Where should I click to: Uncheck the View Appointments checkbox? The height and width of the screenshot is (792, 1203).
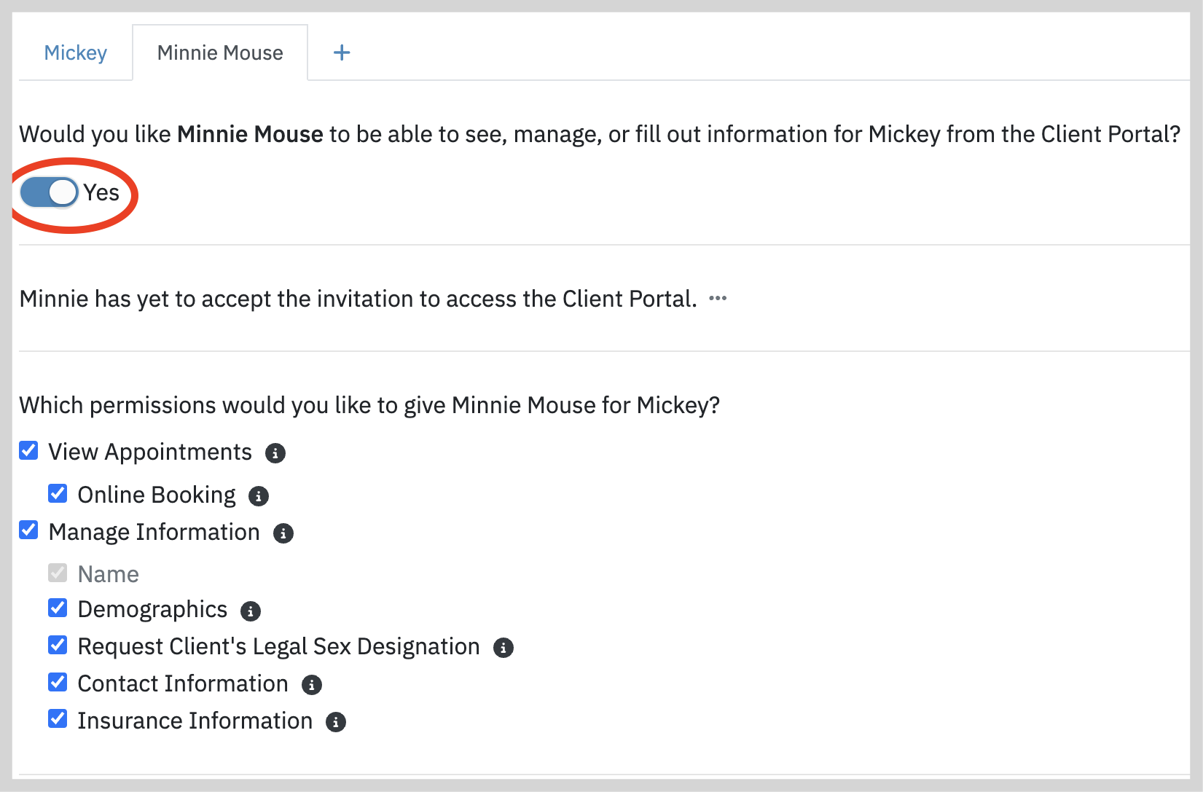tap(28, 450)
